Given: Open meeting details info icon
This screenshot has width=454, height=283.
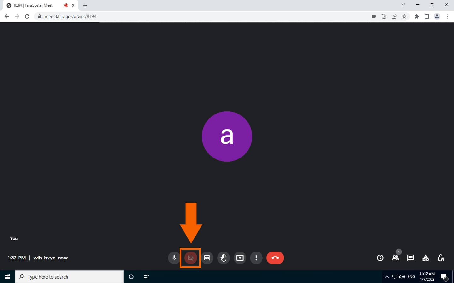Looking at the screenshot, I should 380,258.
